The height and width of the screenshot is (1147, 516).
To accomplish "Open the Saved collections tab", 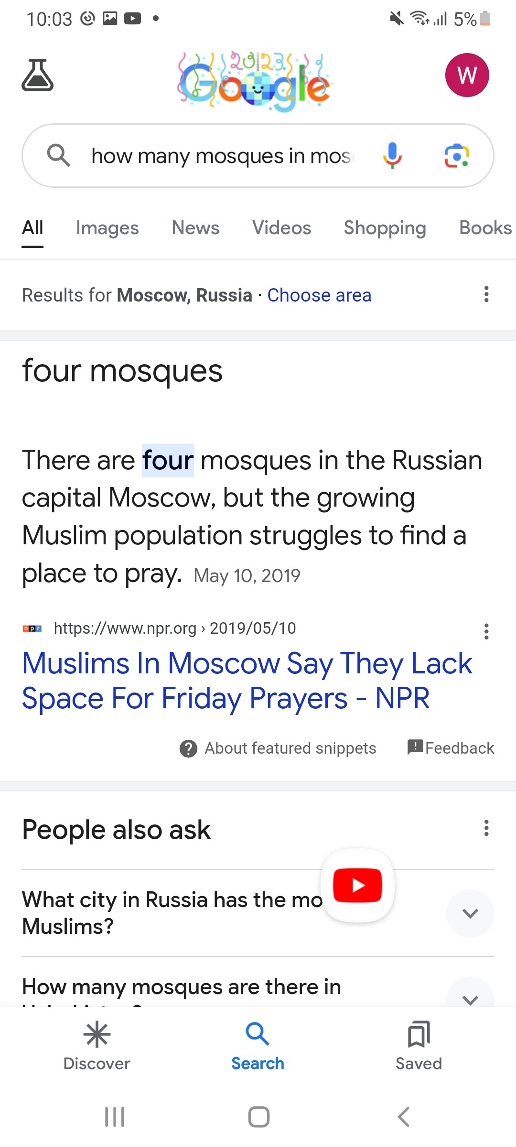I will [419, 1046].
